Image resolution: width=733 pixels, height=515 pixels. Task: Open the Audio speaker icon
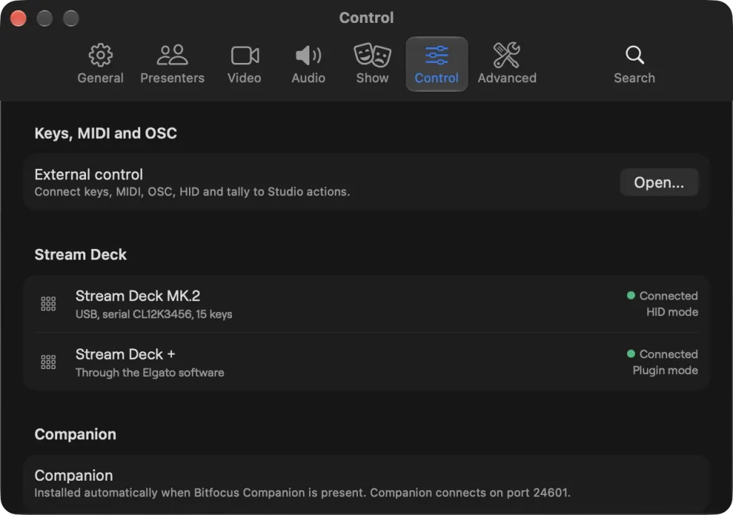pos(308,56)
